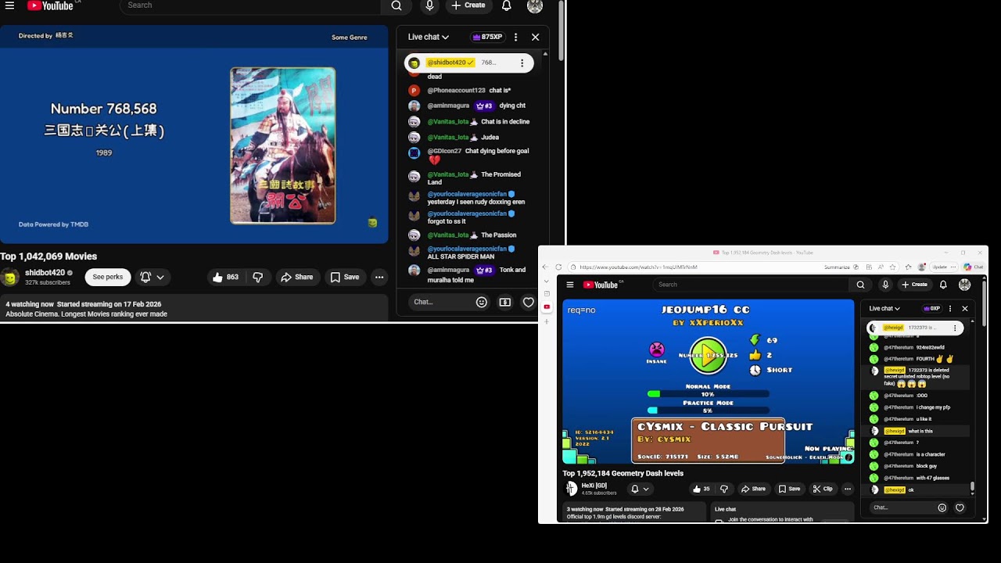Open more actions menu under the Movies video
The height and width of the screenshot is (563, 1001).
pos(379,277)
